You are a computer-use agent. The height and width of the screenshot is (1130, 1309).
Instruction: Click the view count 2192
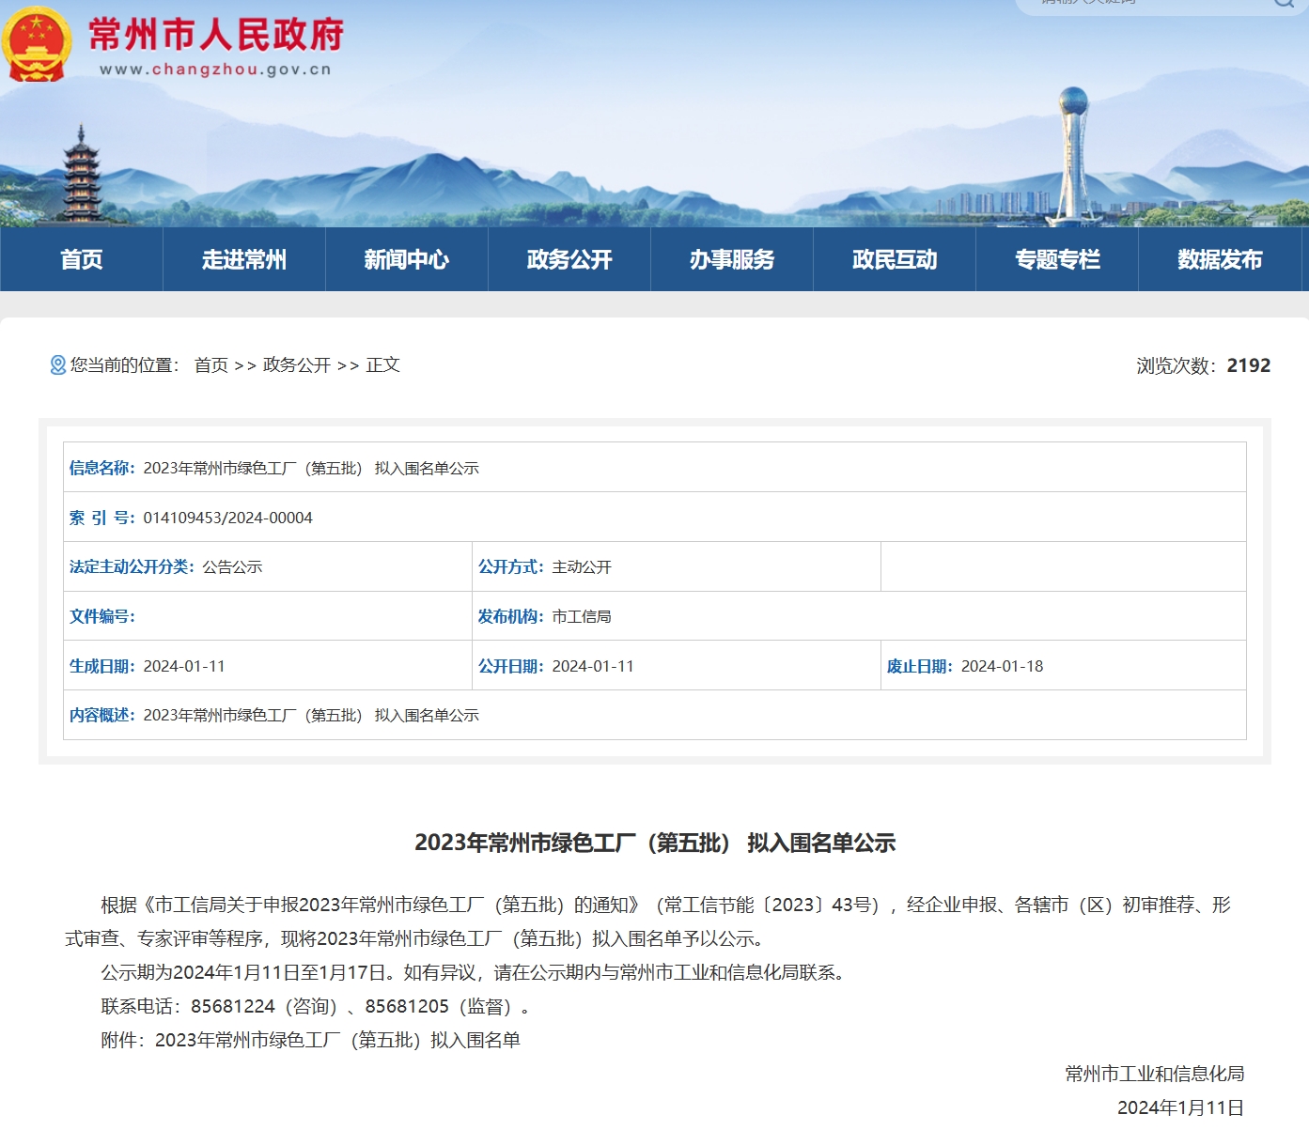point(1248,365)
